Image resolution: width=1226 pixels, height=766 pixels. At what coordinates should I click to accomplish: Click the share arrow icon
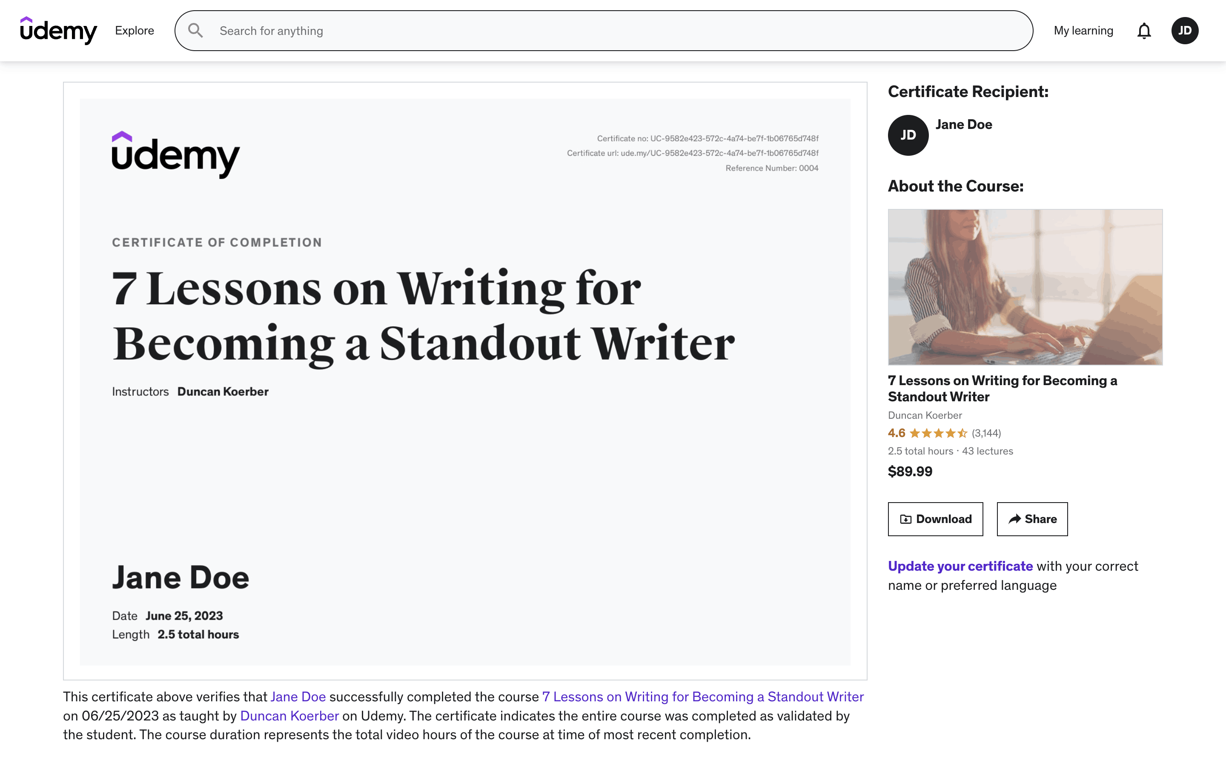click(x=1014, y=519)
